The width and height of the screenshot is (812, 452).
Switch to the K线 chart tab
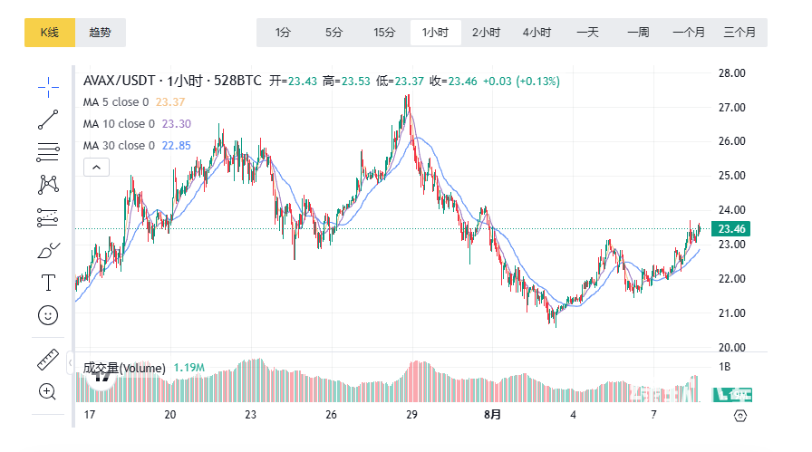point(49,33)
